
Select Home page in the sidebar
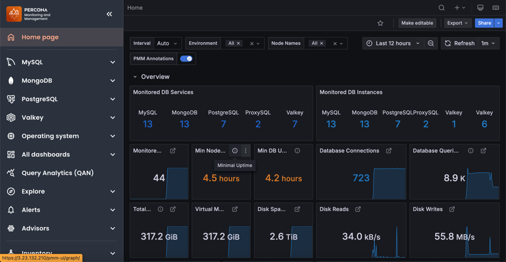tap(40, 37)
